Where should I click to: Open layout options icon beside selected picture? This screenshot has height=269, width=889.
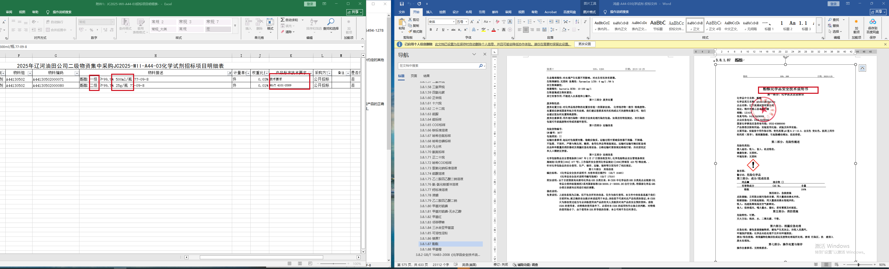tap(862, 68)
